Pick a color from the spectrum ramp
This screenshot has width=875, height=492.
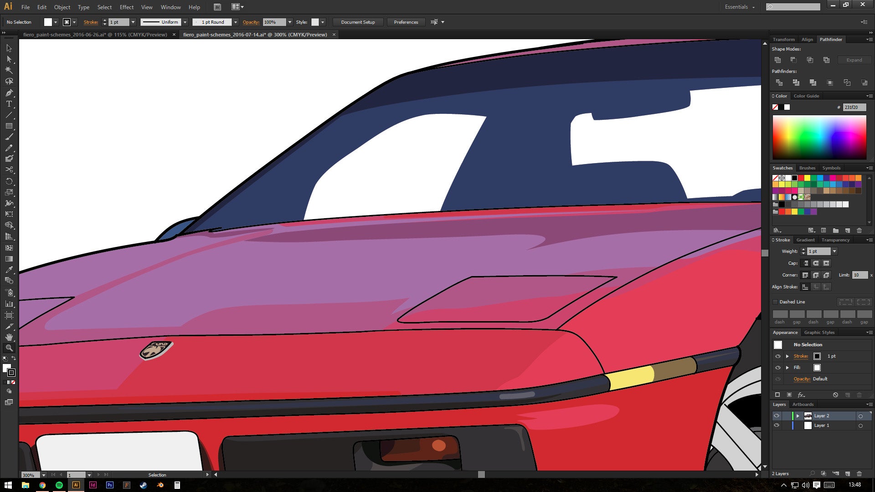tap(819, 137)
